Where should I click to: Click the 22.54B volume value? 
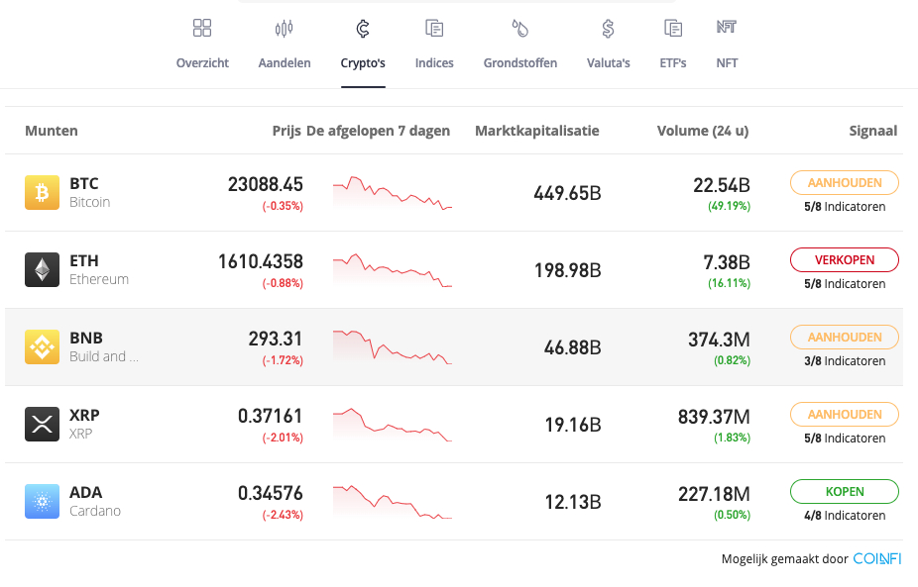[722, 185]
